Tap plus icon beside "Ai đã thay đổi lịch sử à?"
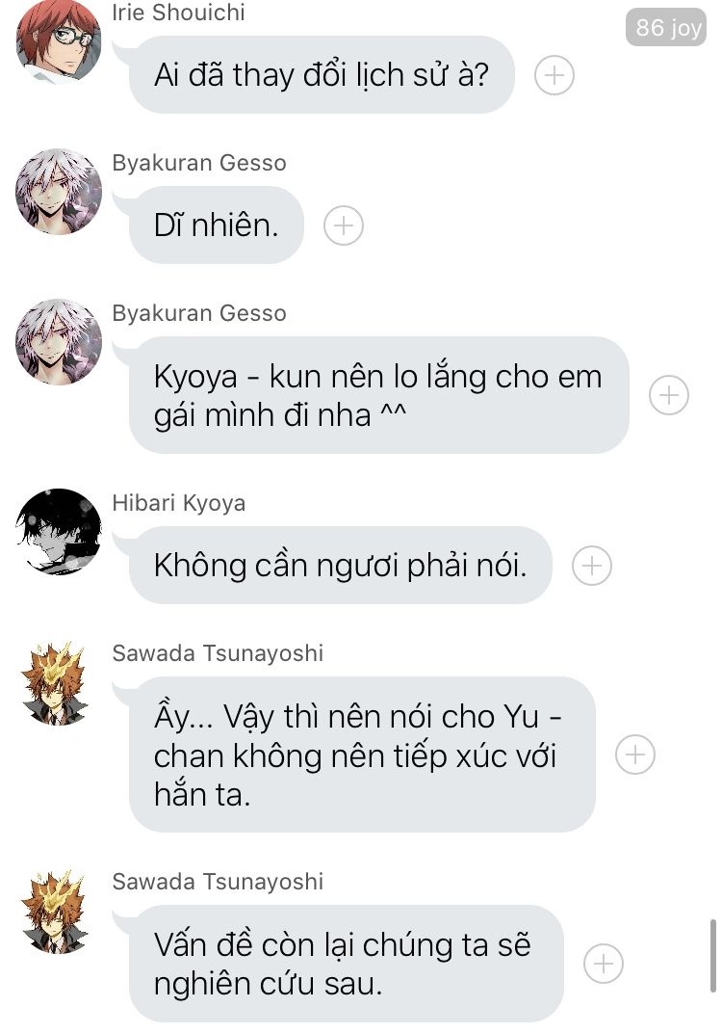 554,75
